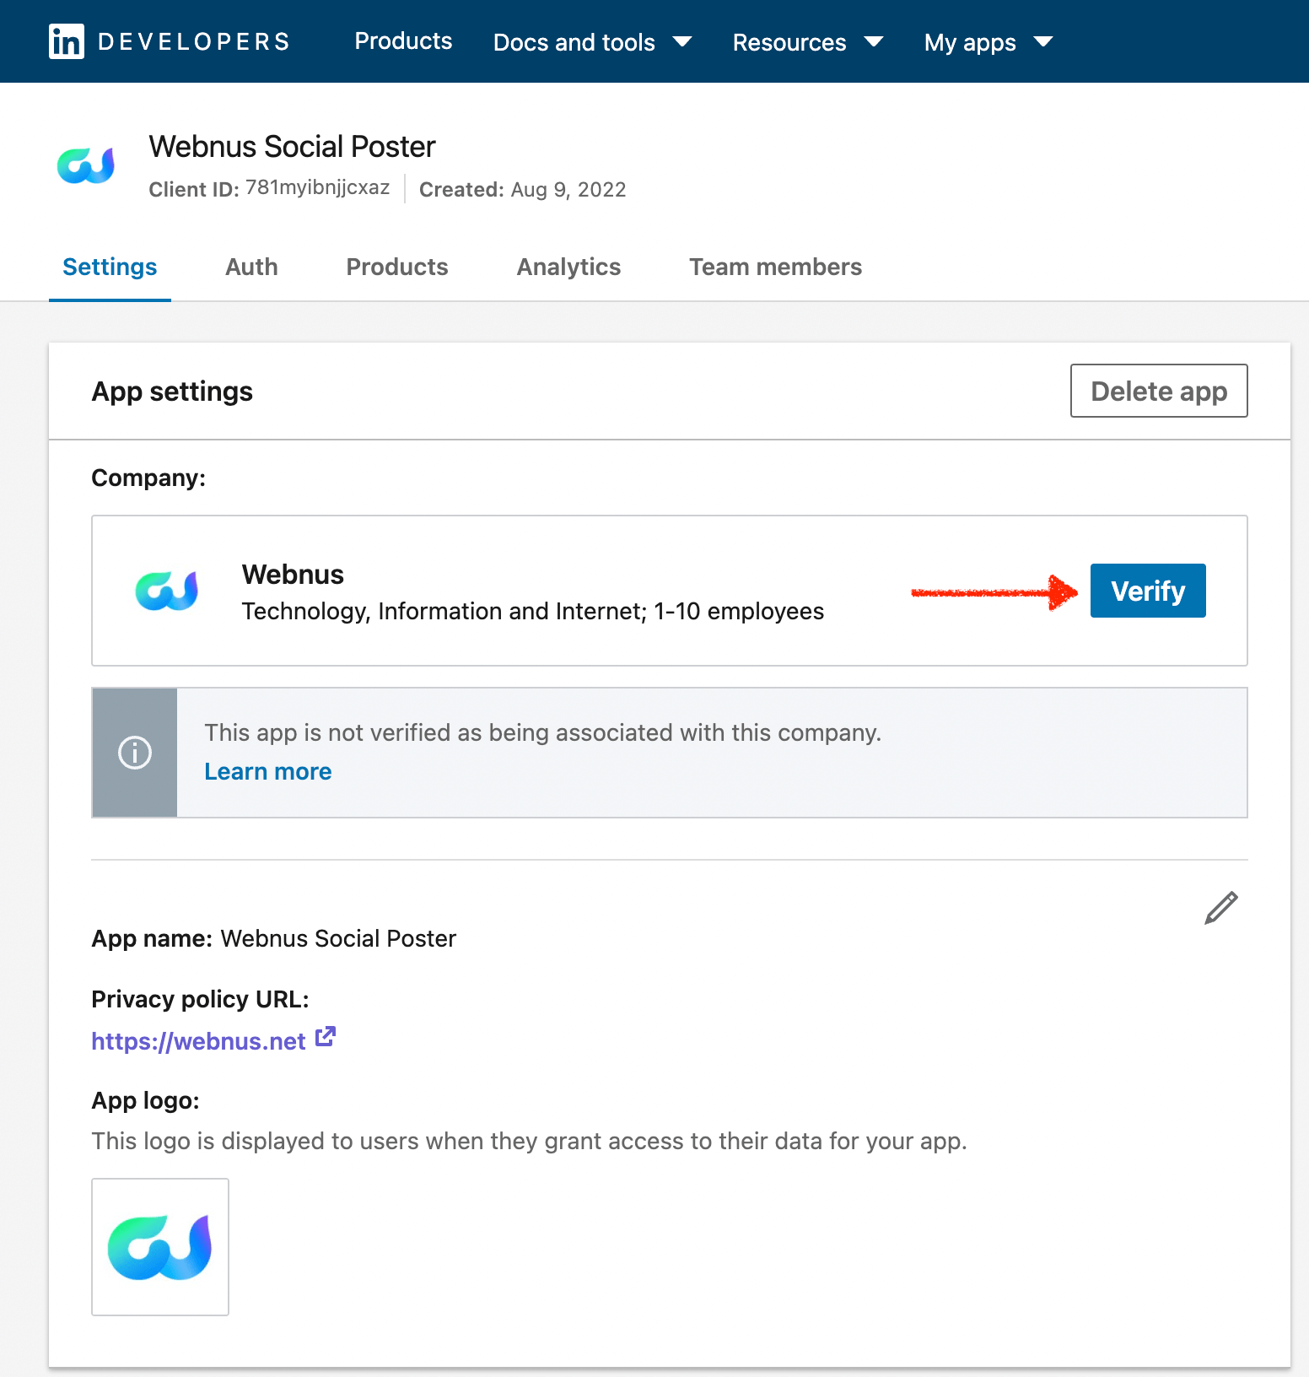
Task: Click the Webnus app logo beside app title
Action: [x=86, y=166]
